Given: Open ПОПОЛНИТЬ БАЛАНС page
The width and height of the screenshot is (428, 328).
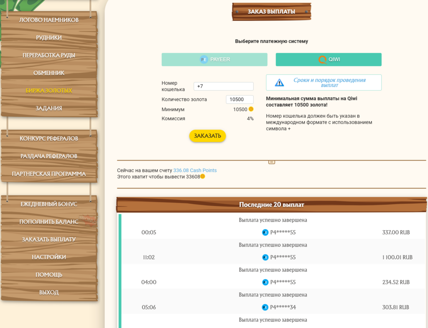Looking at the screenshot, I should pos(49,222).
